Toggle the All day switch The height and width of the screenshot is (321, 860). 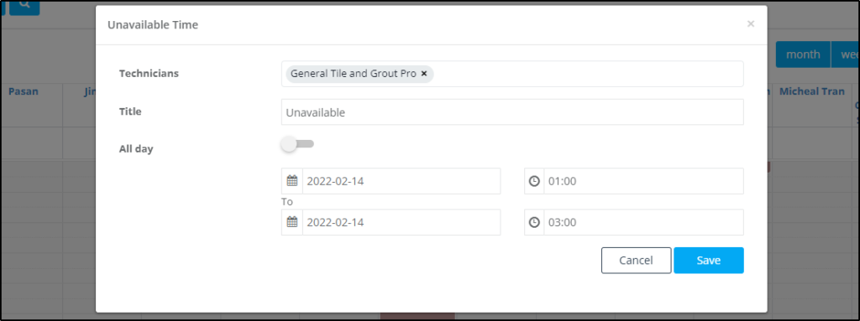(297, 144)
